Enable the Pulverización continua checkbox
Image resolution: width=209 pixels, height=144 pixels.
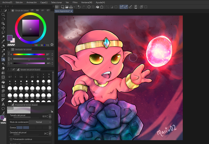11,139
